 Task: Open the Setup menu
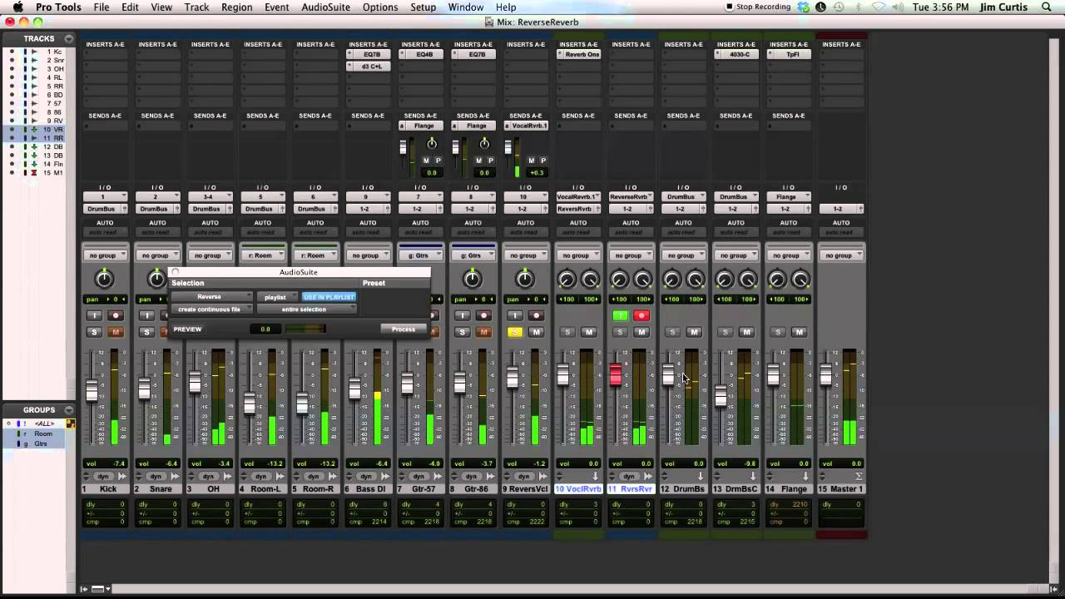(423, 7)
